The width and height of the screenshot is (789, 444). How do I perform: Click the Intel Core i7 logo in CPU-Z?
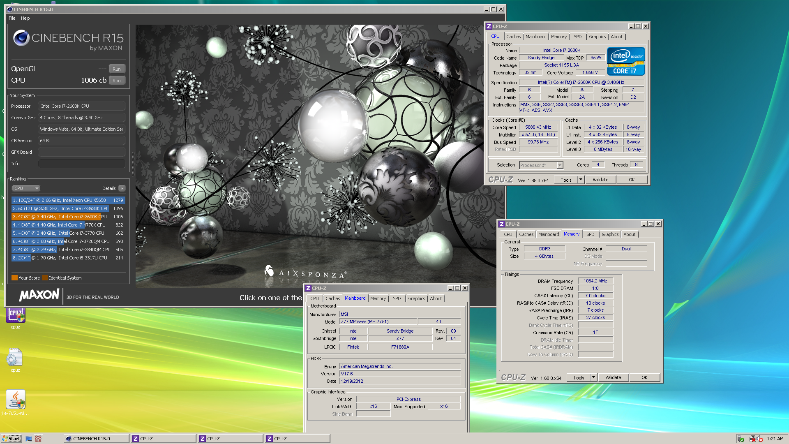(x=626, y=61)
